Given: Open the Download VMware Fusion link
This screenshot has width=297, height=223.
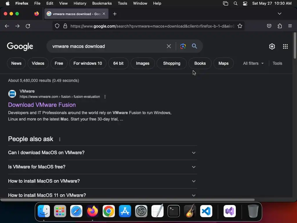Looking at the screenshot, I should pos(42,105).
